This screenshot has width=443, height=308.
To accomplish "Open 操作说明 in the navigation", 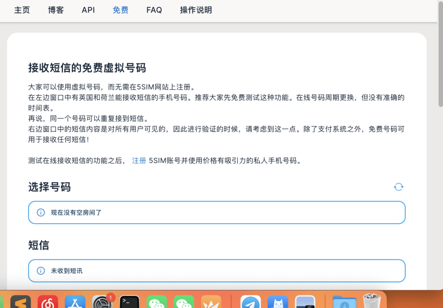I will pyautogui.click(x=196, y=10).
